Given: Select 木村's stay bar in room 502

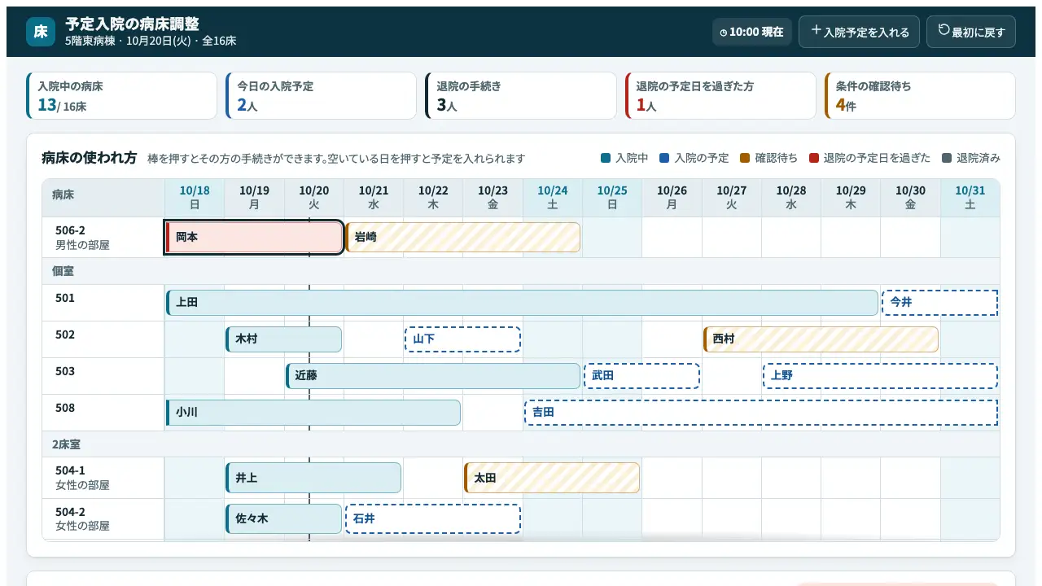Looking at the screenshot, I should click(x=283, y=339).
